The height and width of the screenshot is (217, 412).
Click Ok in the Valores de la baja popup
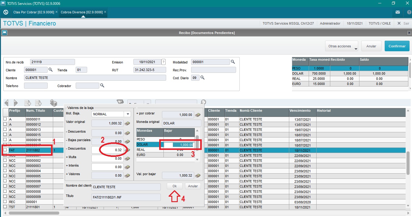pyautogui.click(x=175, y=186)
